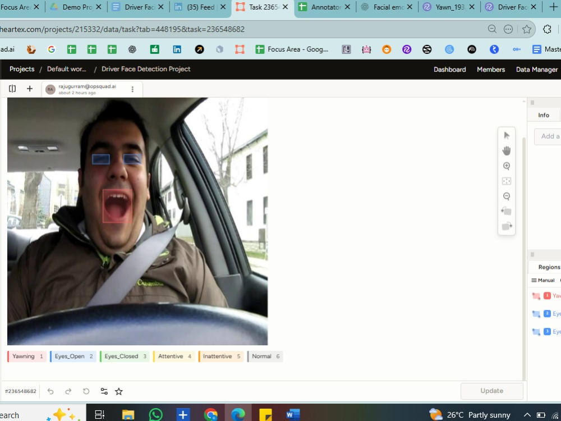Click the Add a comment input field
The width and height of the screenshot is (561, 421).
click(548, 136)
